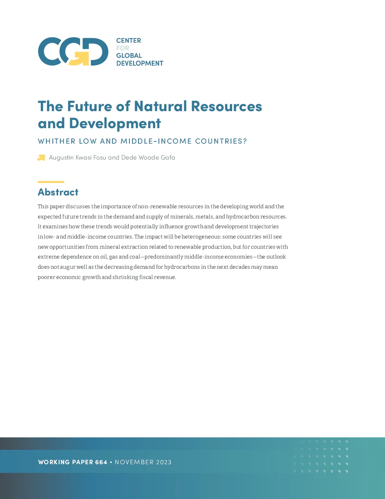The width and height of the screenshot is (385, 499).
Task: Click the abstract line starting 'It examines how'
Action: tap(158, 226)
